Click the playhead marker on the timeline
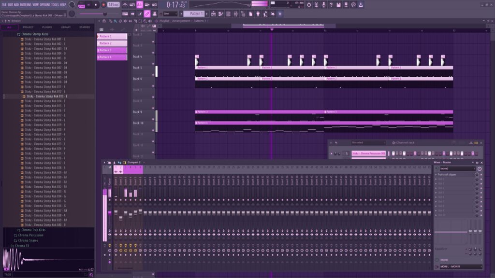Viewport: 495px width, 278px height. (x=272, y=29)
